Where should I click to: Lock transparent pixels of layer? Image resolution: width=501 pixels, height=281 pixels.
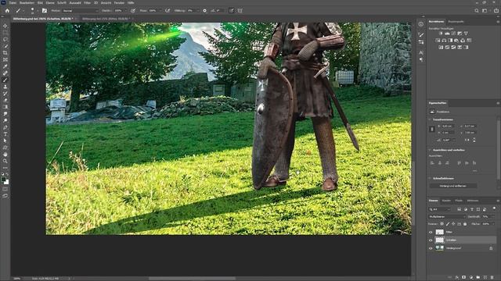(442, 224)
